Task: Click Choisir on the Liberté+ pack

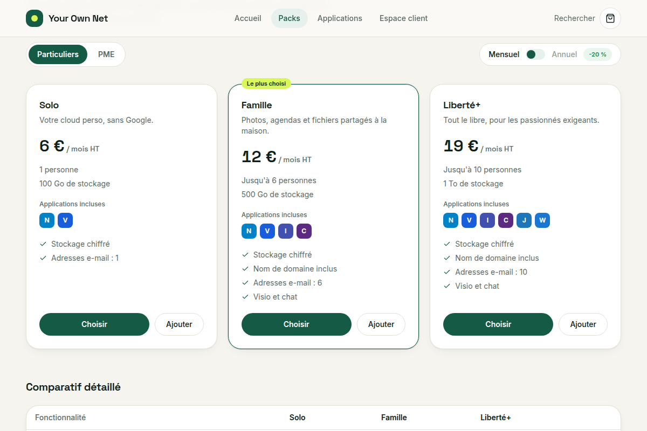Action: coord(498,324)
